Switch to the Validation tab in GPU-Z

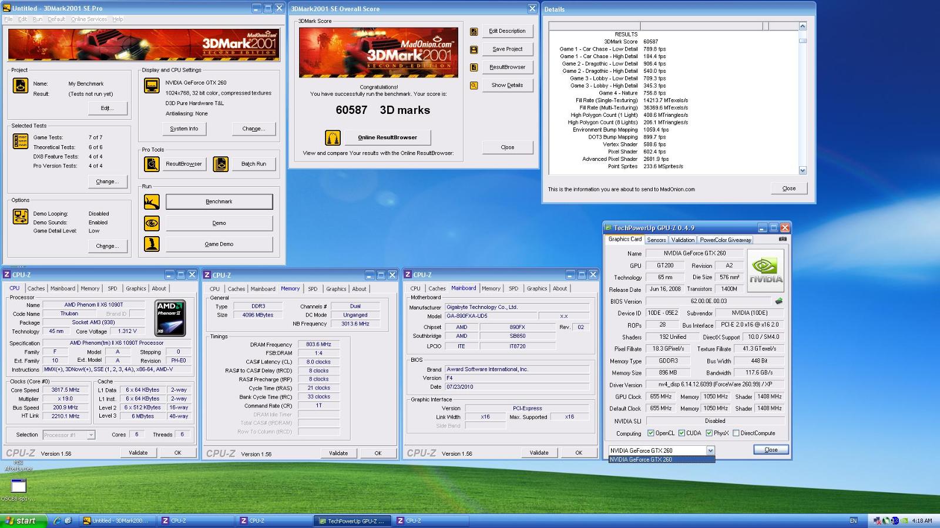click(683, 240)
